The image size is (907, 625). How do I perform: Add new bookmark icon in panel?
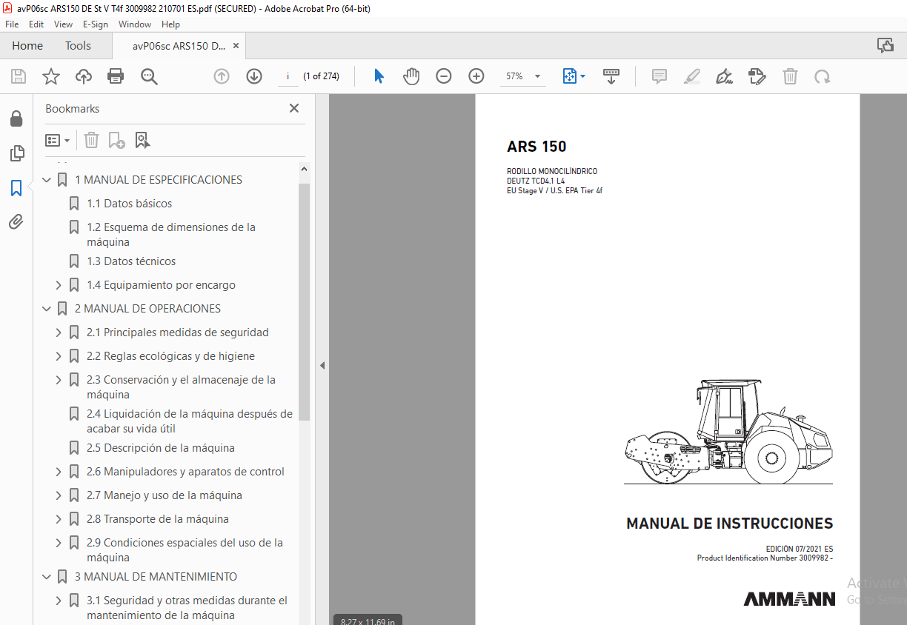[x=117, y=140]
